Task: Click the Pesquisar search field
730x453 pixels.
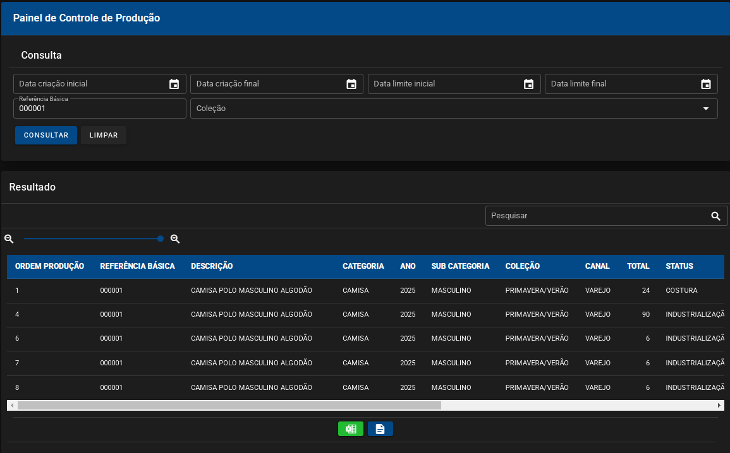Action: click(598, 216)
